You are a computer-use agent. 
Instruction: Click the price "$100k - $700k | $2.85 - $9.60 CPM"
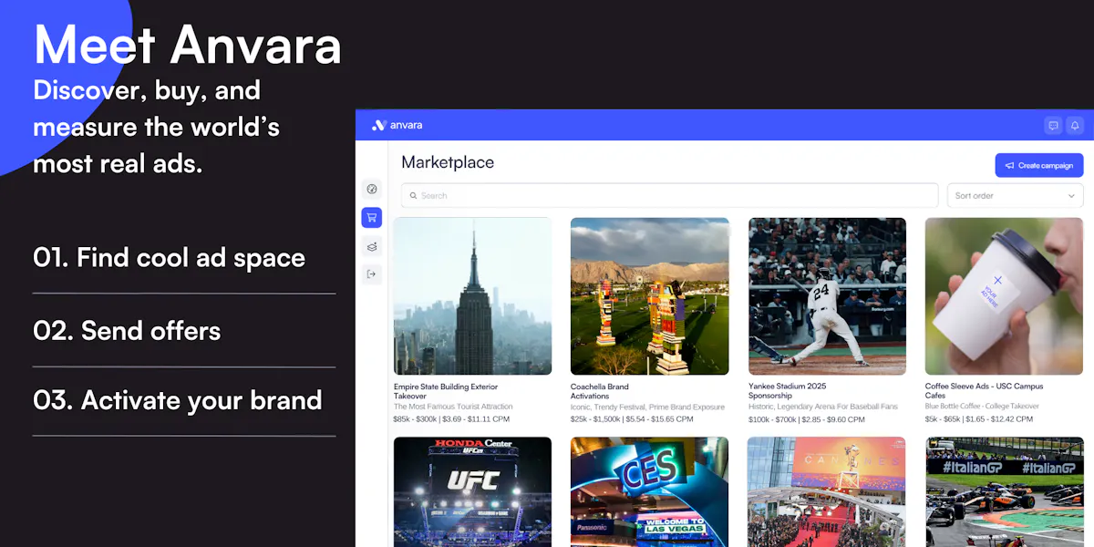[x=807, y=419]
